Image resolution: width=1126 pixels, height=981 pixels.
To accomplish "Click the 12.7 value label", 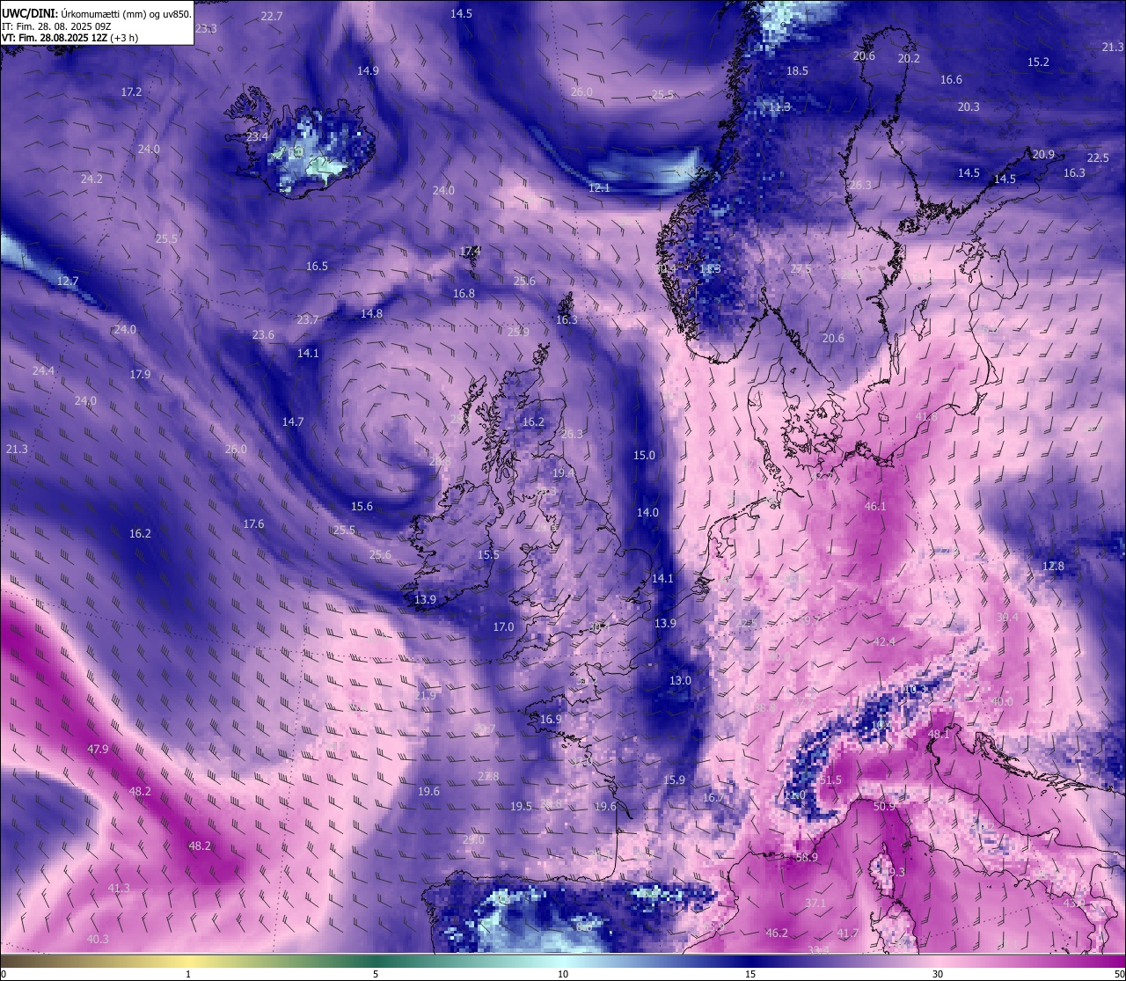I will [68, 282].
